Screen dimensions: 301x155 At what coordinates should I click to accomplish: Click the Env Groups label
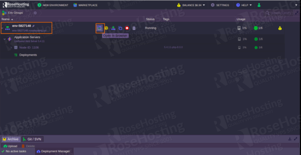15,13
